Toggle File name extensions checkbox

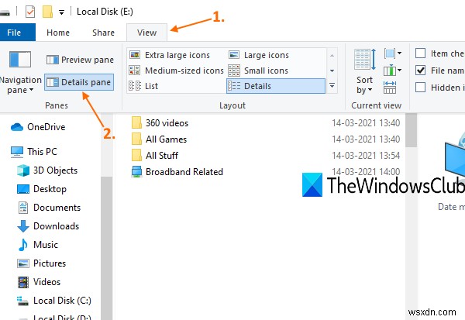(x=421, y=71)
